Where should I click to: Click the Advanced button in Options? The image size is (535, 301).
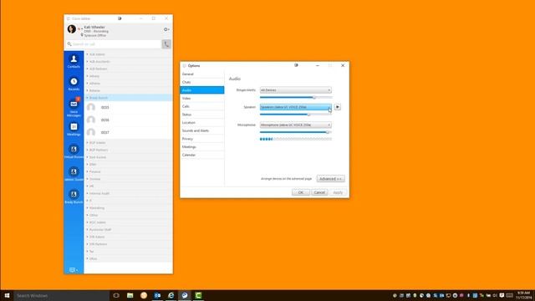pyautogui.click(x=331, y=179)
